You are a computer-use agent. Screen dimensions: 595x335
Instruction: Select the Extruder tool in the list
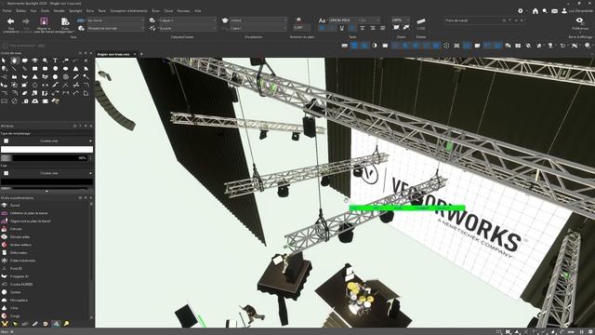point(16,229)
